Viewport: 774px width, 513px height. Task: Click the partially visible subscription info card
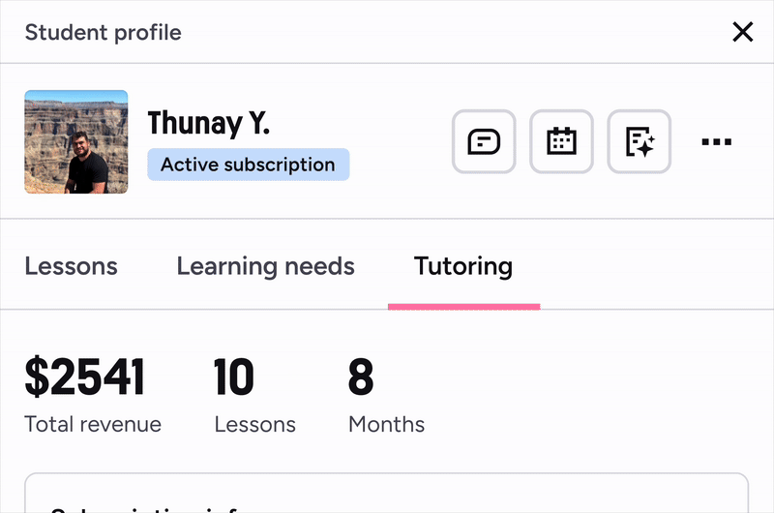(x=386, y=493)
